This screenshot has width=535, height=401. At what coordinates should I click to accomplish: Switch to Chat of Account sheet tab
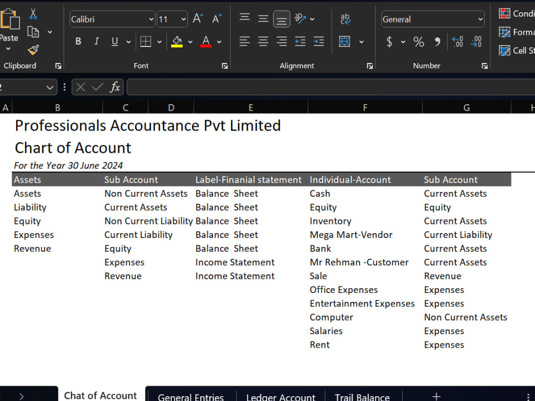coord(101,395)
